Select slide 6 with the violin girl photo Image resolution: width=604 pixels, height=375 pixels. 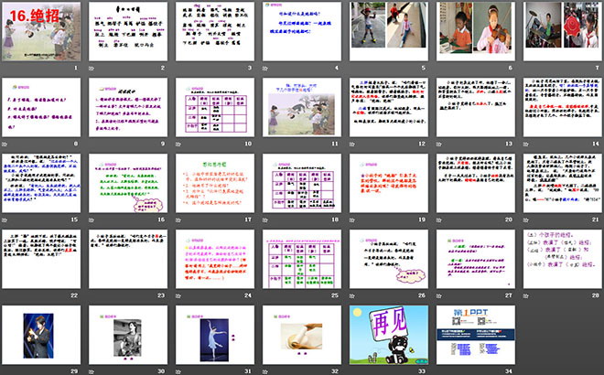pyautogui.click(x=474, y=33)
